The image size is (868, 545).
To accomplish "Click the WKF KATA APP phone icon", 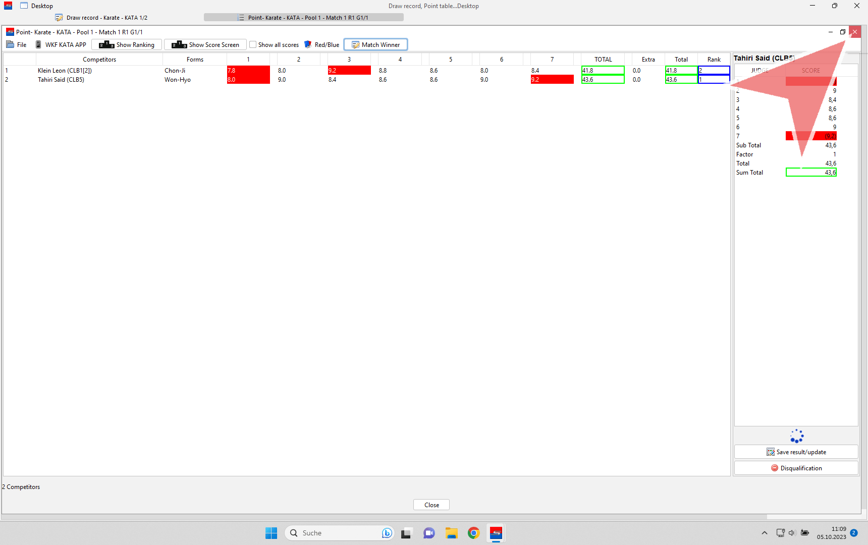I will [38, 45].
